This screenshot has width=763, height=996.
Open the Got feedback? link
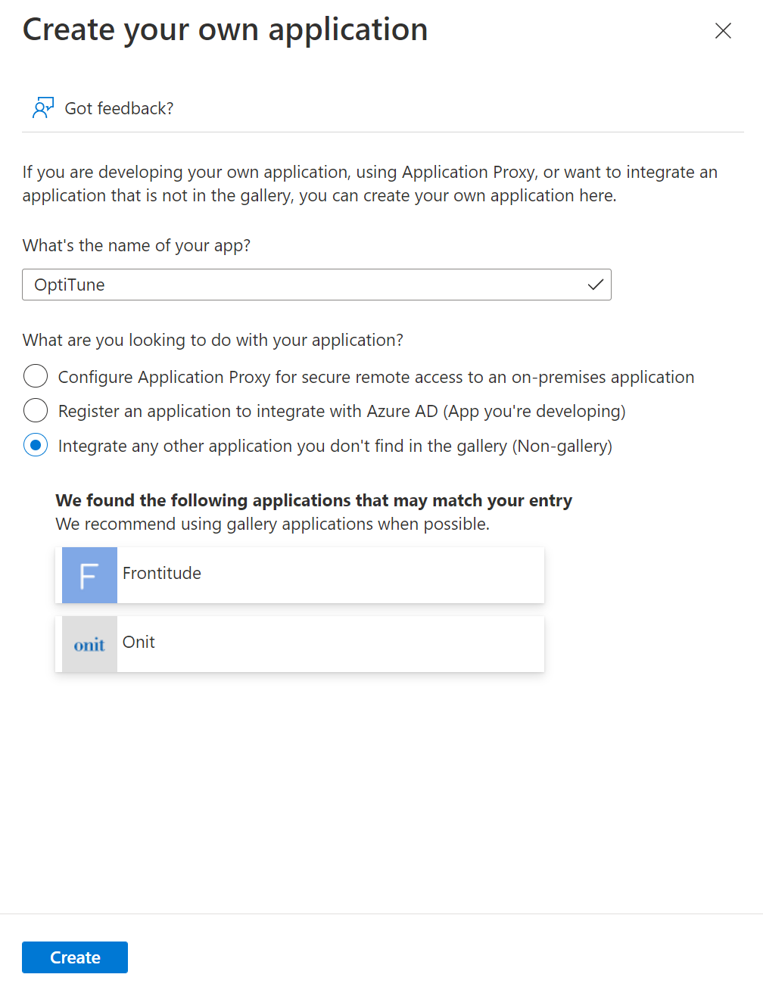click(119, 108)
